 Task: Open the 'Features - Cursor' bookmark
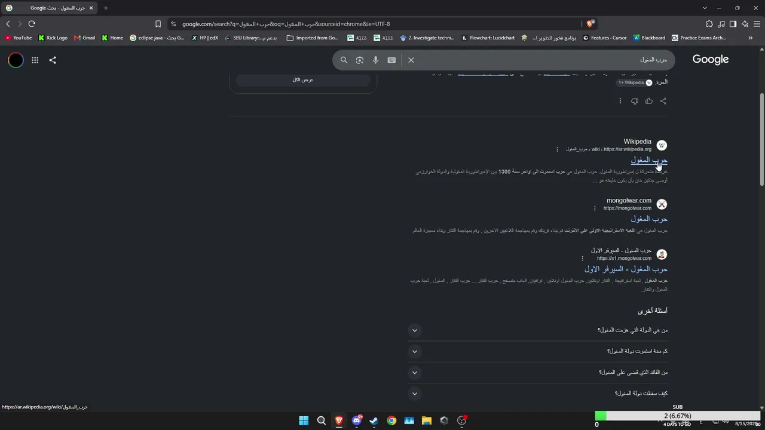(x=605, y=38)
